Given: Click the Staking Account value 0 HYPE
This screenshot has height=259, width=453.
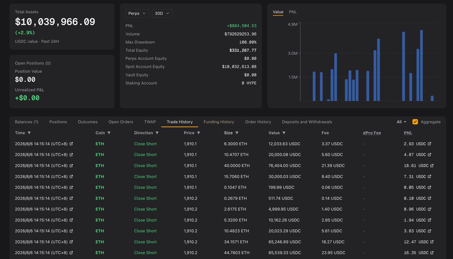Looking at the screenshot, I should 249,83.
